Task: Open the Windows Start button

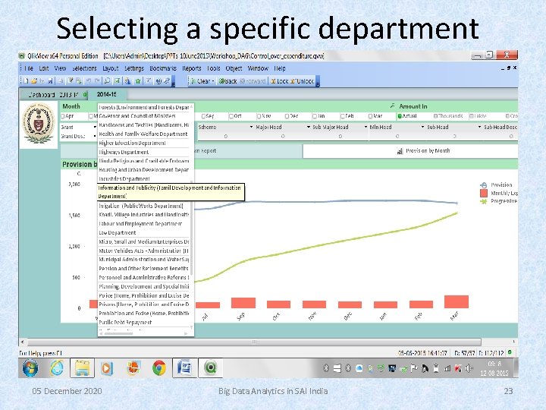Action: tap(30, 368)
